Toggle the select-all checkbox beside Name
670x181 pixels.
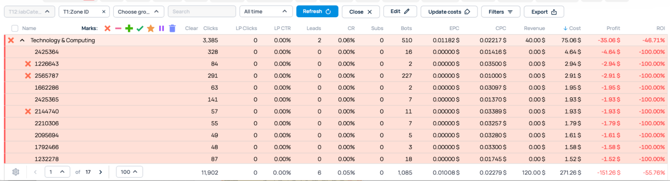(x=15, y=28)
